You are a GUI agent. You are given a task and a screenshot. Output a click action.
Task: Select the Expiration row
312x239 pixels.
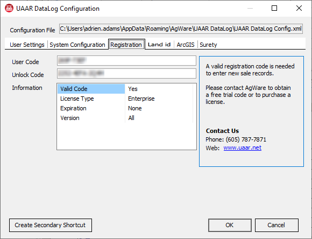(x=125, y=108)
